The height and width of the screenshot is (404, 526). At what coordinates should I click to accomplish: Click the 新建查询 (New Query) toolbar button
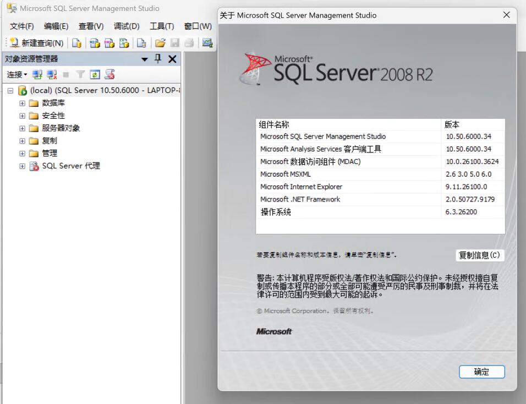[x=37, y=43]
